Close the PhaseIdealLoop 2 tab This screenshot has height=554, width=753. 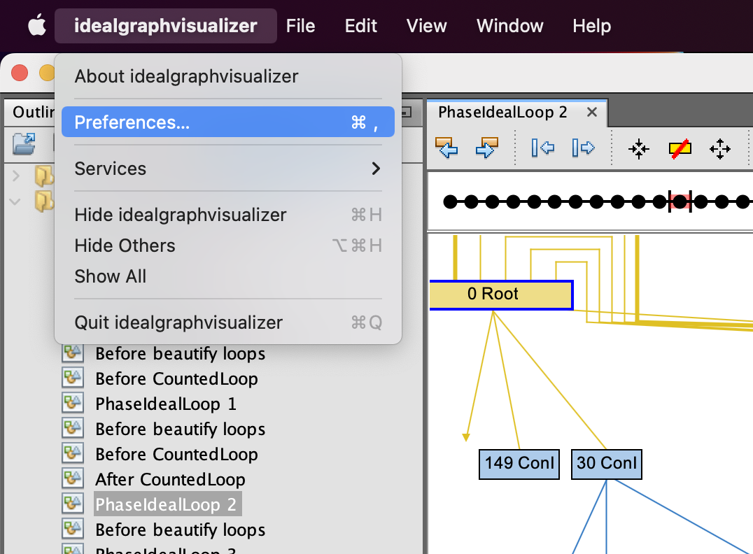click(x=592, y=113)
